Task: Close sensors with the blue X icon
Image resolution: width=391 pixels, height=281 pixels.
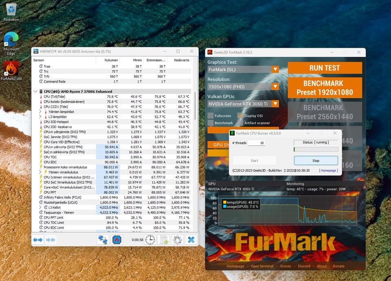Action: pos(191,240)
